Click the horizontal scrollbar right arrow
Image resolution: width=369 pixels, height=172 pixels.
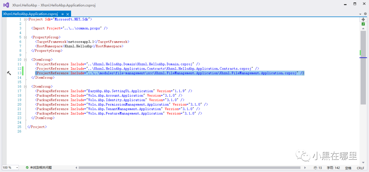click(305, 168)
